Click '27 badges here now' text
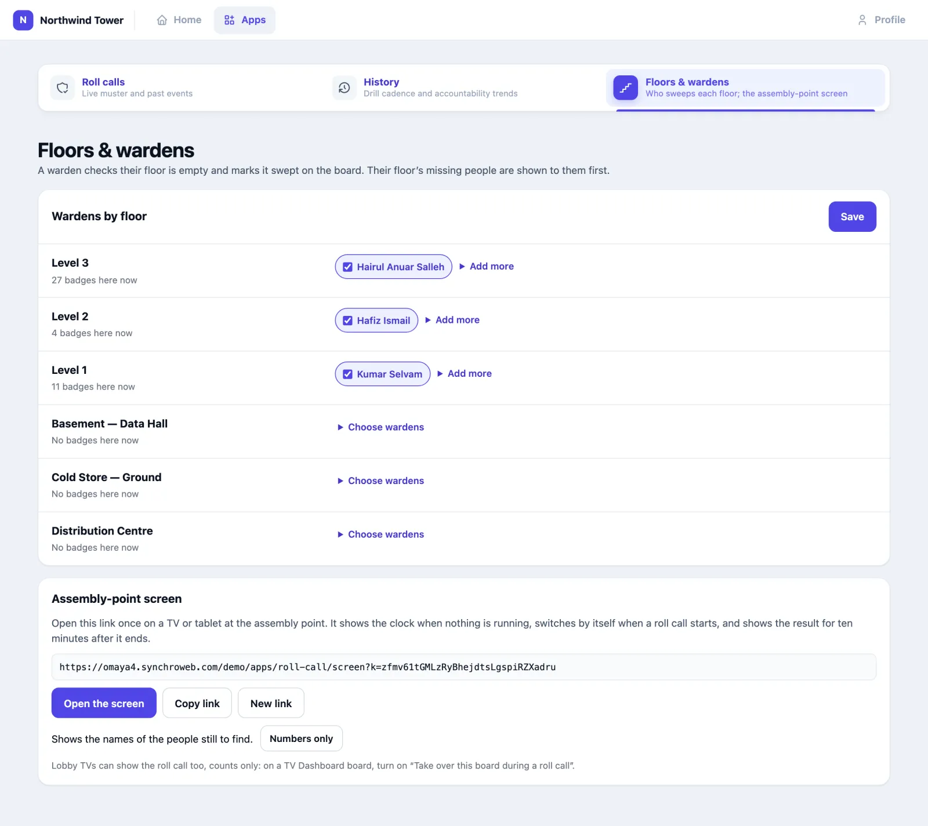This screenshot has width=928, height=826. pyautogui.click(x=95, y=280)
